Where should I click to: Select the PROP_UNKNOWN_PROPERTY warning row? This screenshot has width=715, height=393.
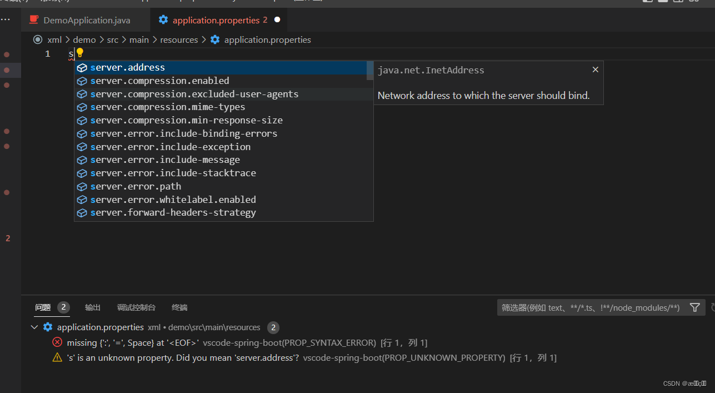(368, 358)
